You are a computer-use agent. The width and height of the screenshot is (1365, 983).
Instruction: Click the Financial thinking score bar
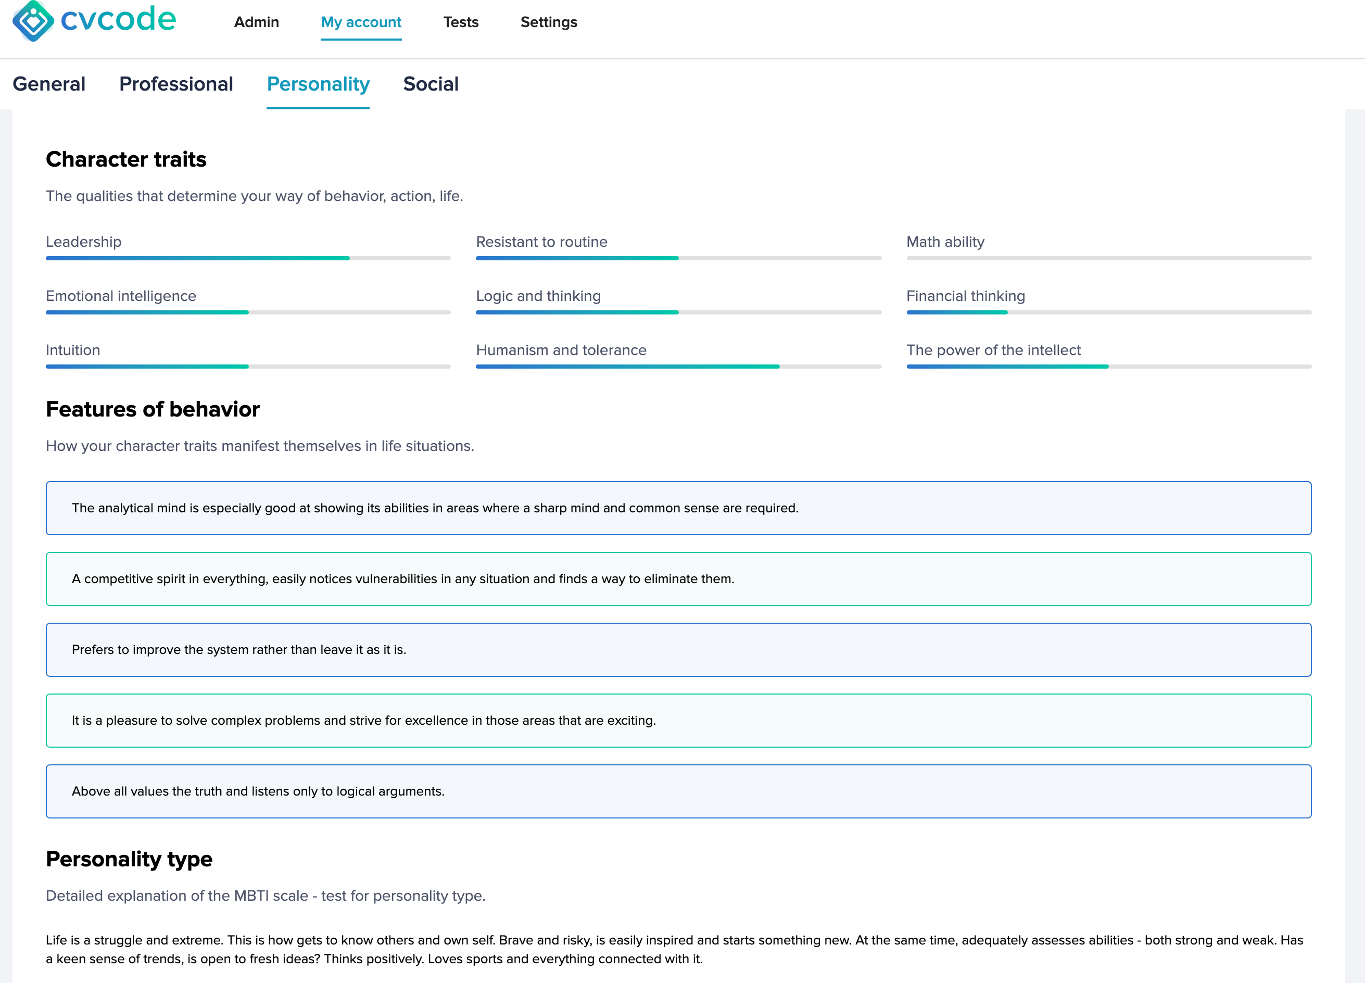point(1108,312)
